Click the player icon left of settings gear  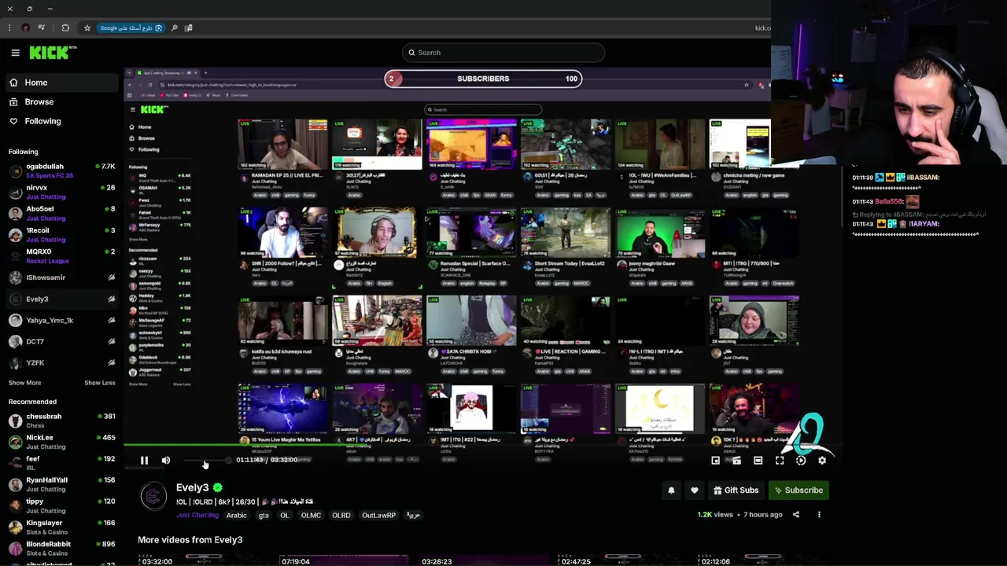pos(800,461)
